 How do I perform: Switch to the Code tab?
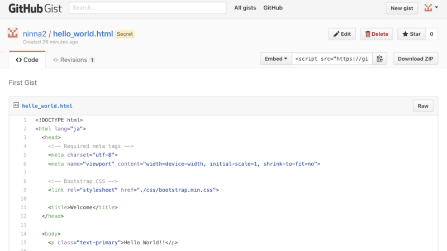[x=27, y=60]
